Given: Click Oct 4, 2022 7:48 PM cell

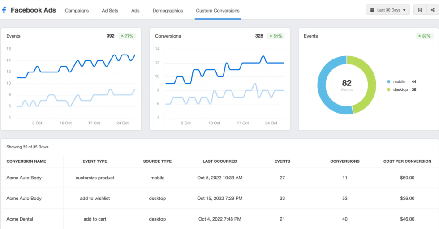Looking at the screenshot, I should pyautogui.click(x=220, y=219).
